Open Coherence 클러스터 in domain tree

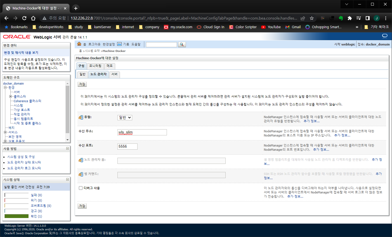[27, 101]
